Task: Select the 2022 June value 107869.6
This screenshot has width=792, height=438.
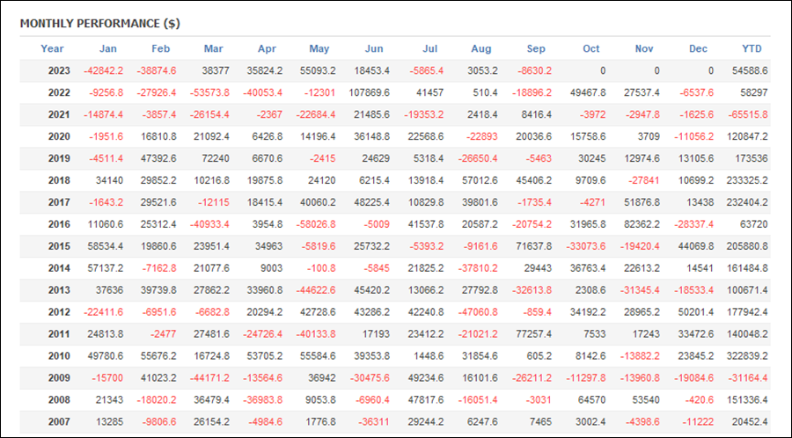Action: pos(370,93)
